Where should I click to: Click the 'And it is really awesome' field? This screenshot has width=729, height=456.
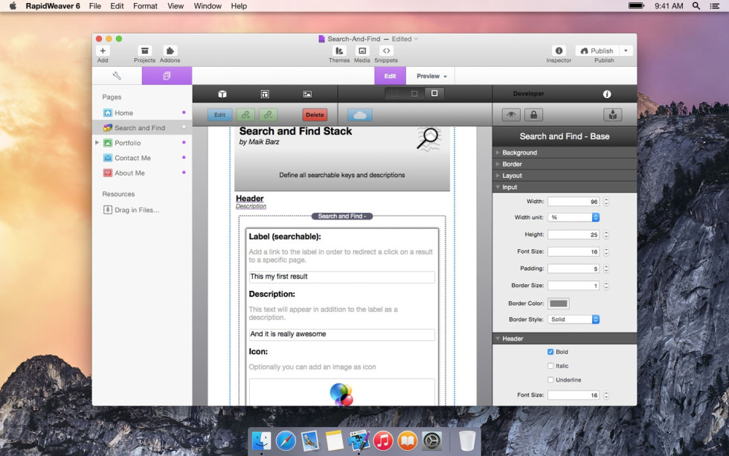342,334
